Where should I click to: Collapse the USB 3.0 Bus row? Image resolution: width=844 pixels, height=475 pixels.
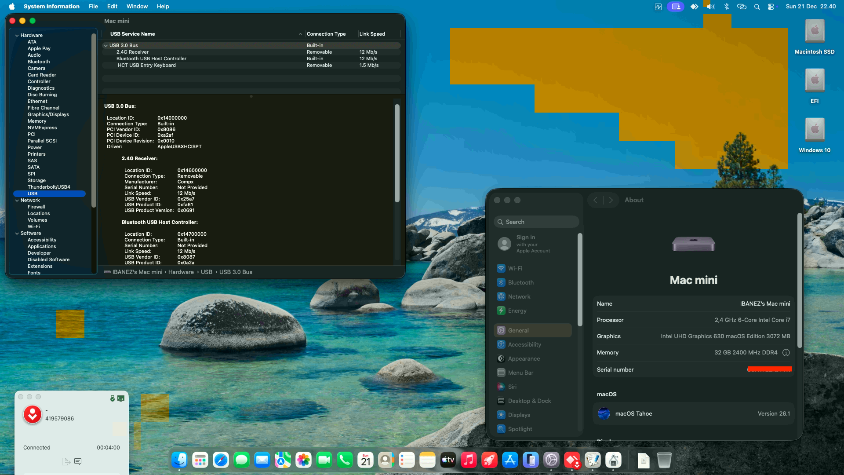click(105, 46)
